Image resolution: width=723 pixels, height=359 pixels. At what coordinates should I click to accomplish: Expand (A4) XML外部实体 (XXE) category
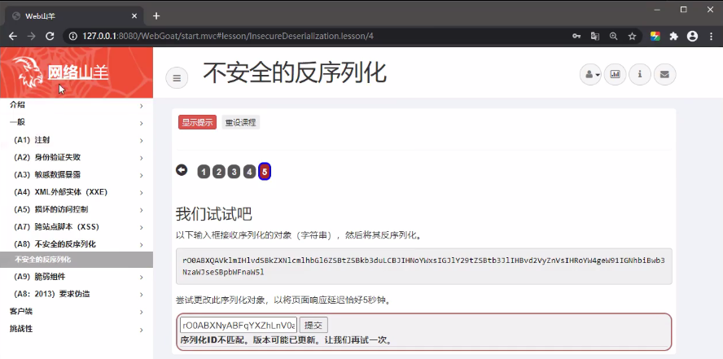coord(77,192)
